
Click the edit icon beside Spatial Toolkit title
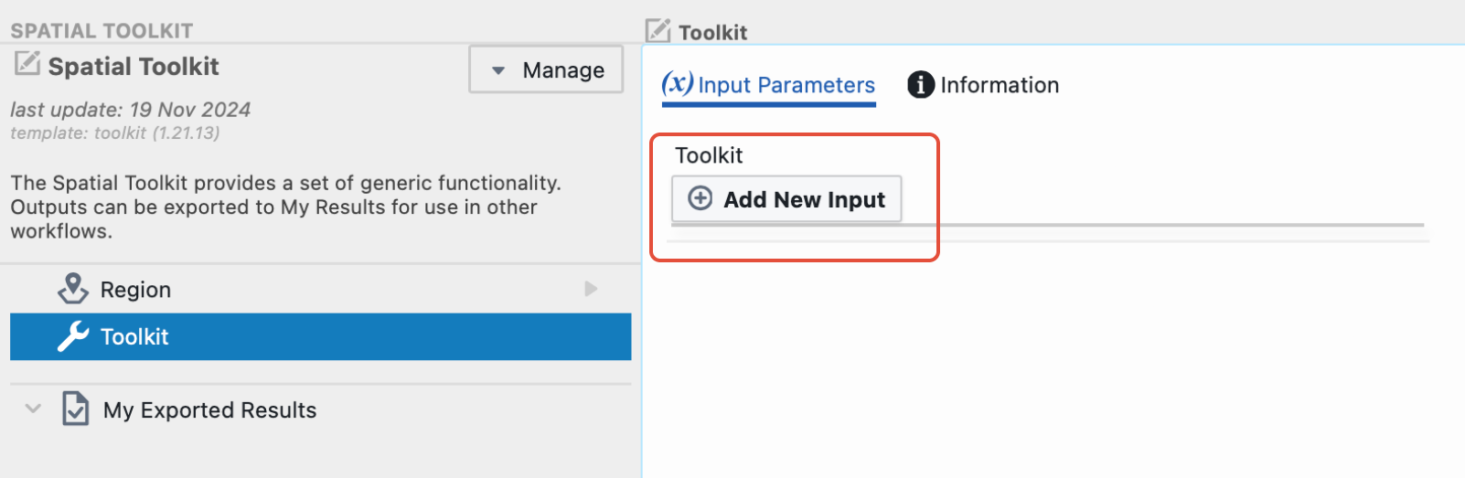click(x=27, y=63)
